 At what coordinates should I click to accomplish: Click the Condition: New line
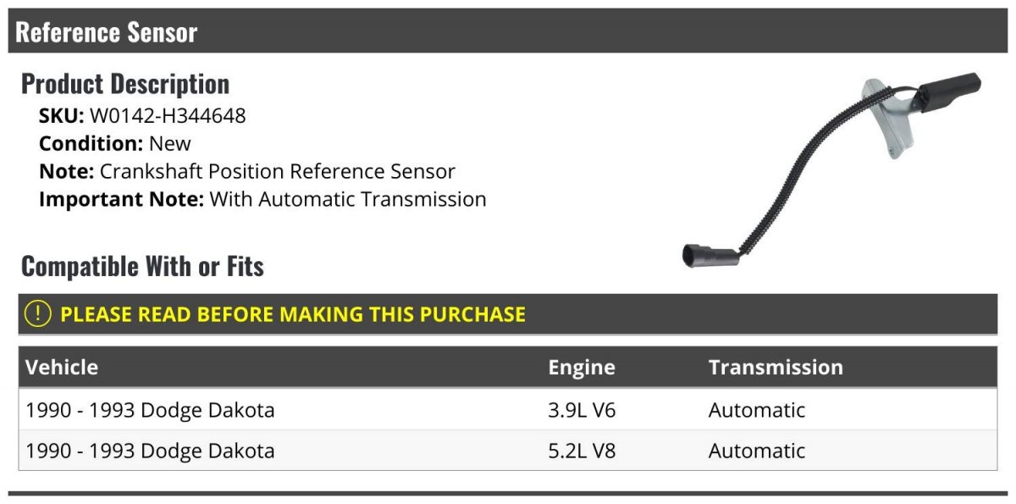tap(115, 144)
